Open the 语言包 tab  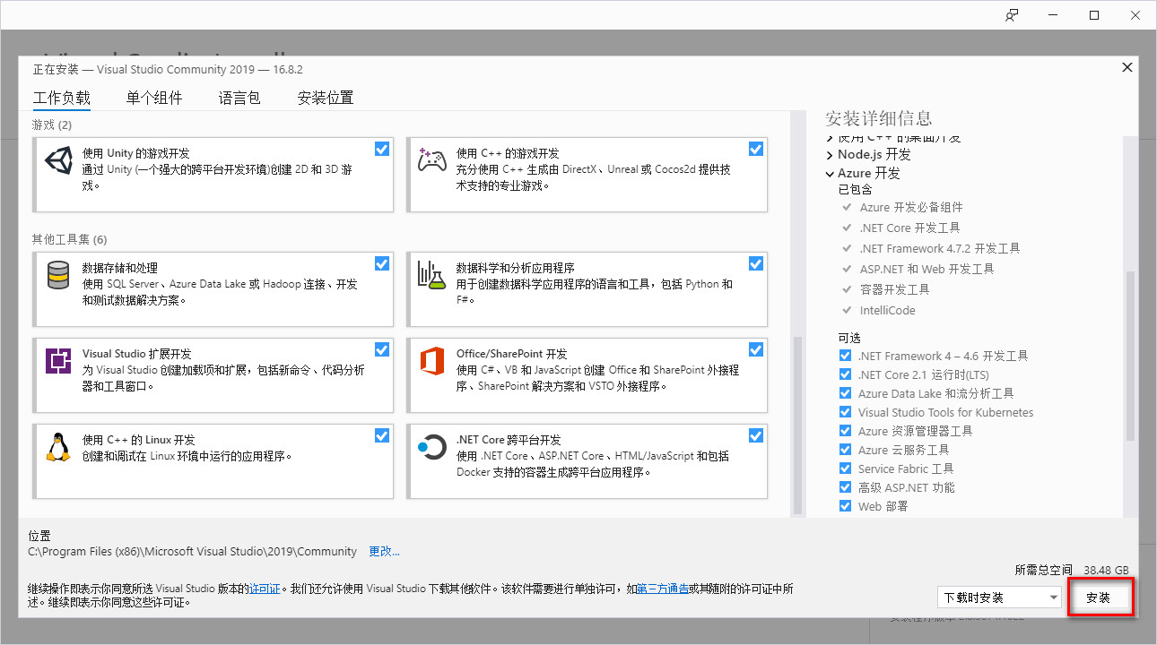coord(239,98)
